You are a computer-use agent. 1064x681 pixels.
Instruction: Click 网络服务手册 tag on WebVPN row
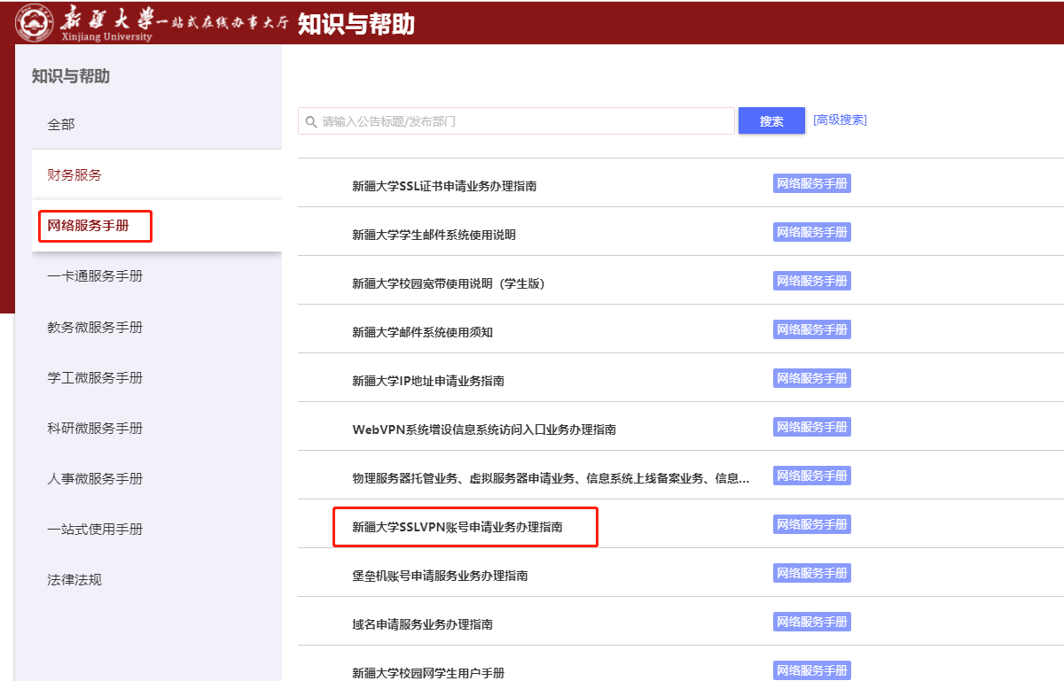(x=812, y=427)
